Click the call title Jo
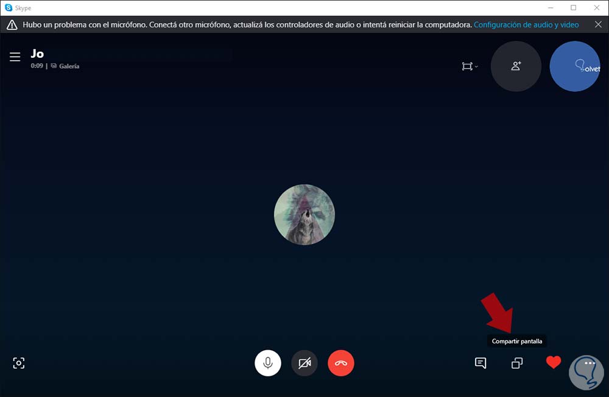This screenshot has width=609, height=397. [37, 54]
